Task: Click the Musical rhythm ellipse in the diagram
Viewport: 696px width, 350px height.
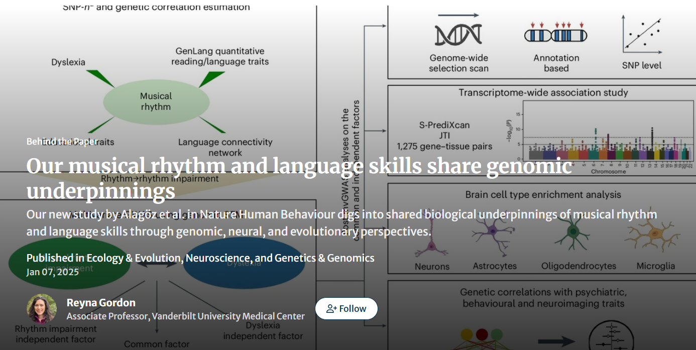Action: [156, 101]
